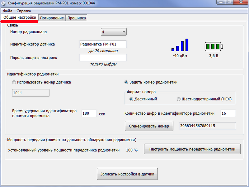Click the 'Формат номера' group label
249x187 pixels.
pos(141,92)
